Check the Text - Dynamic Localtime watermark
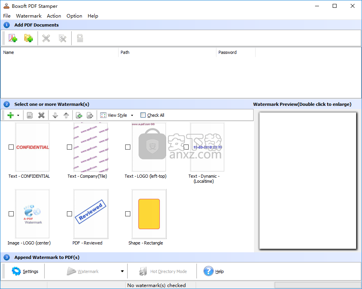 click(x=186, y=147)
